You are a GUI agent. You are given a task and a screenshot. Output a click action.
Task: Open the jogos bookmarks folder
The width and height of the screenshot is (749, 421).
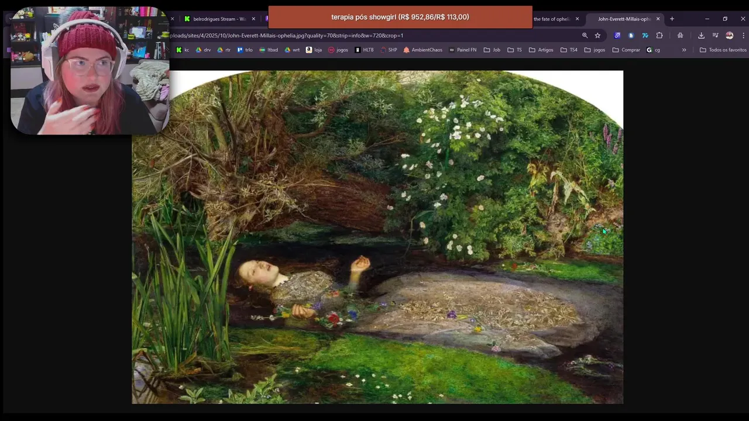[x=594, y=50]
